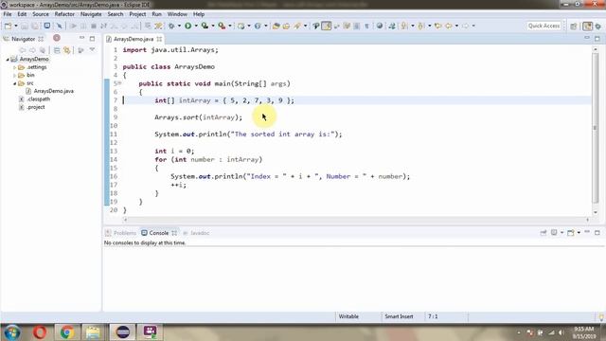Click the Windows Start button
606x341 pixels.
click(x=12, y=332)
